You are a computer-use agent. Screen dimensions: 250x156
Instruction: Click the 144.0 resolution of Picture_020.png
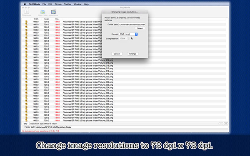click(57, 77)
